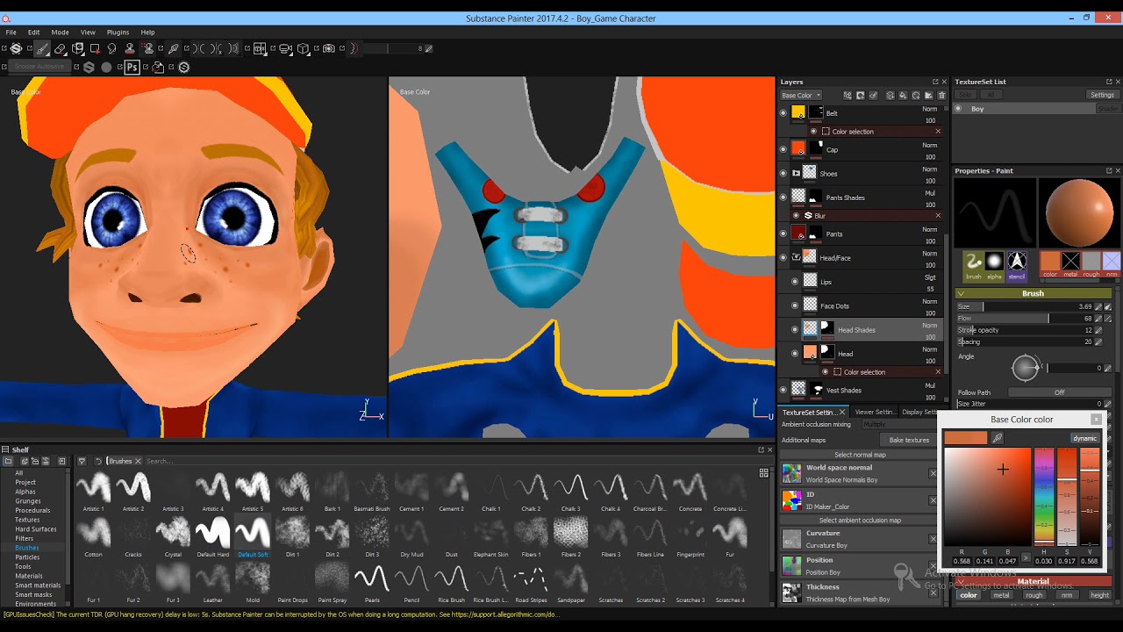Open the Base Color channel dropdown
Viewport: 1123px width, 632px height.
(x=801, y=96)
